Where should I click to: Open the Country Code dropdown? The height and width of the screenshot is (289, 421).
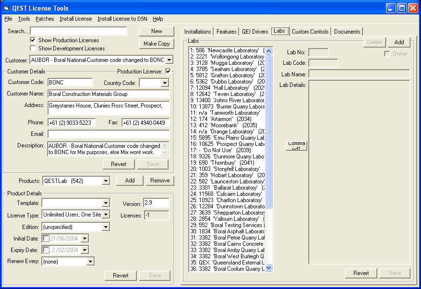165,83
